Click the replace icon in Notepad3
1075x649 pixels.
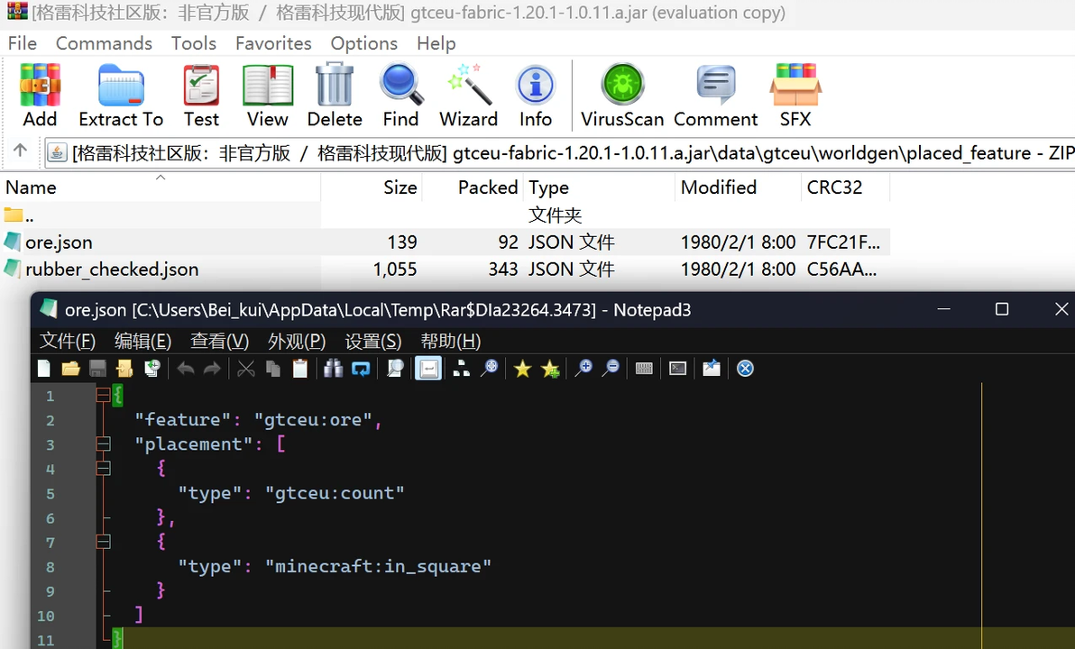point(361,369)
